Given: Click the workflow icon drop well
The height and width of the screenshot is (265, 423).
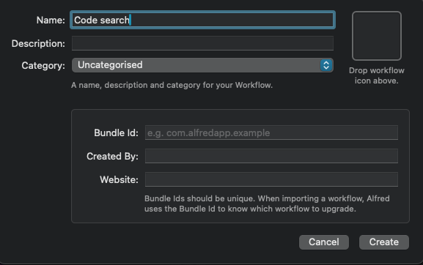Looking at the screenshot, I should tap(377, 36).
